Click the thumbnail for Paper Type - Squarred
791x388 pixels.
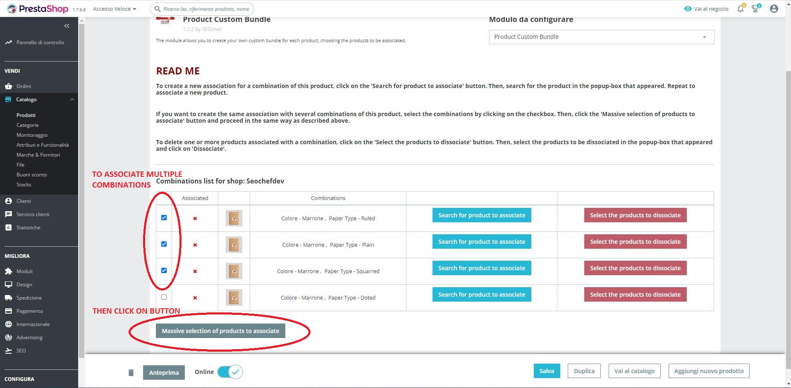point(234,271)
